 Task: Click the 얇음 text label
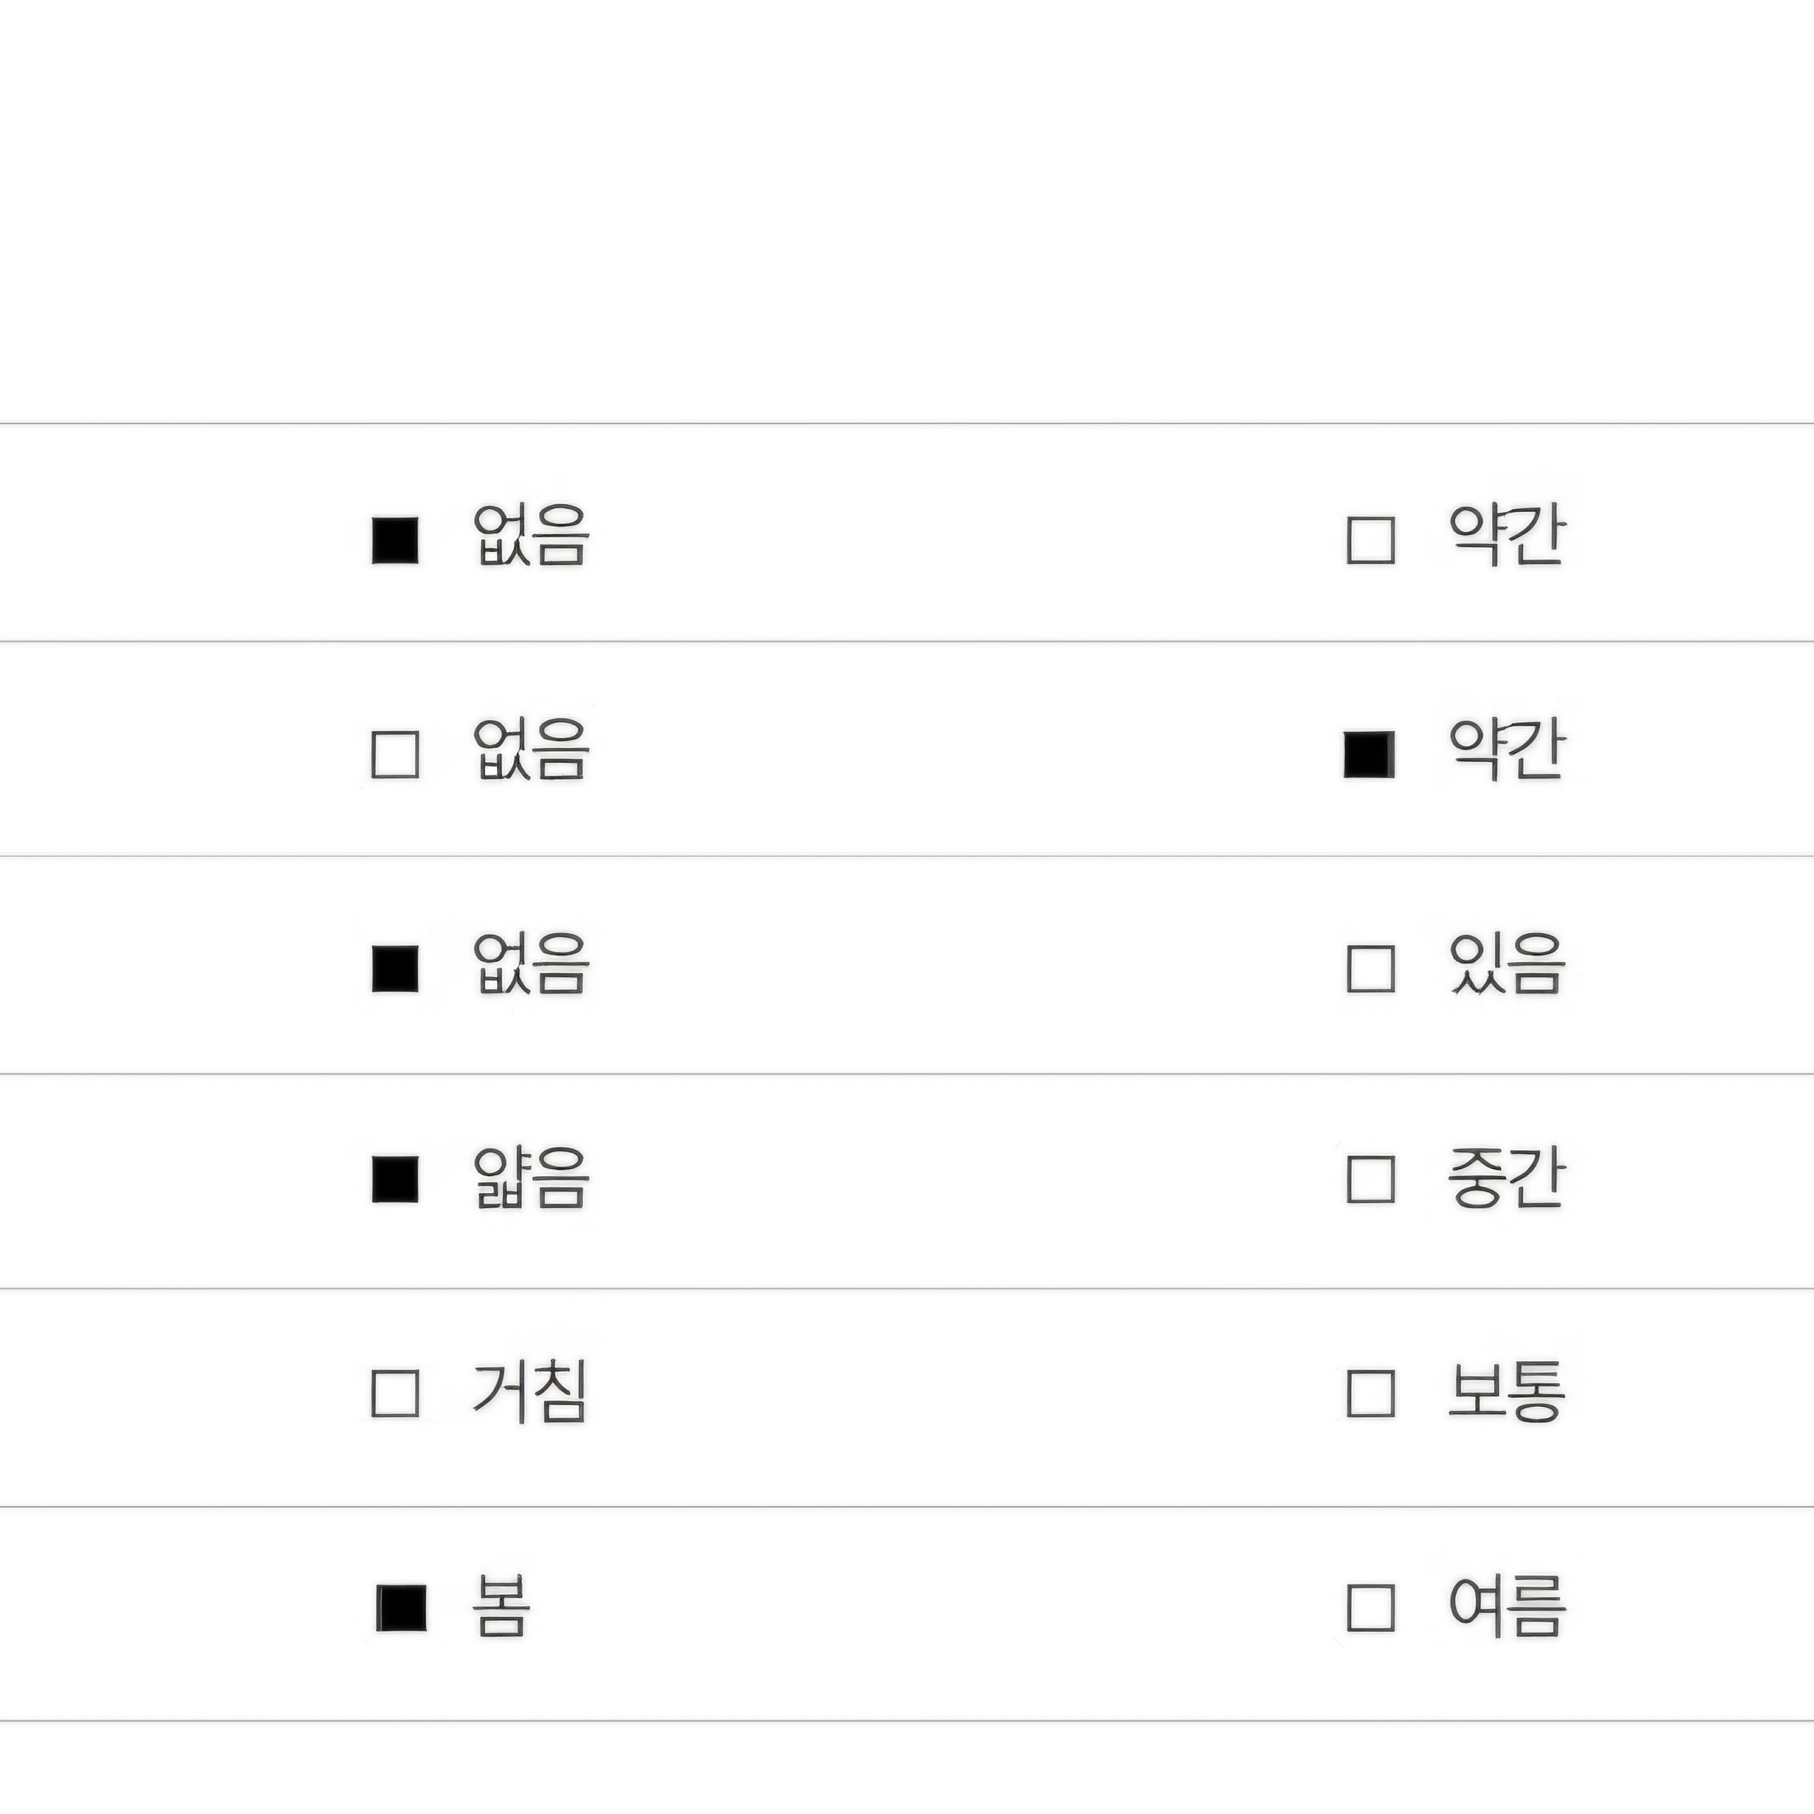click(x=531, y=1178)
